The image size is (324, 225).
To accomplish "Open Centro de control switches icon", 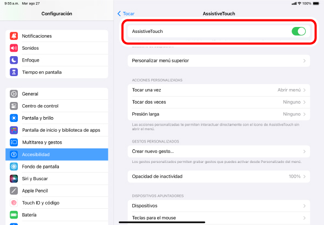I will [14, 106].
